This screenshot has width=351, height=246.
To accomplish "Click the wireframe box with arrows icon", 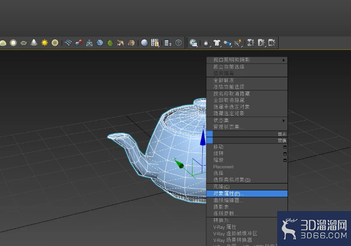I will (x=89, y=43).
